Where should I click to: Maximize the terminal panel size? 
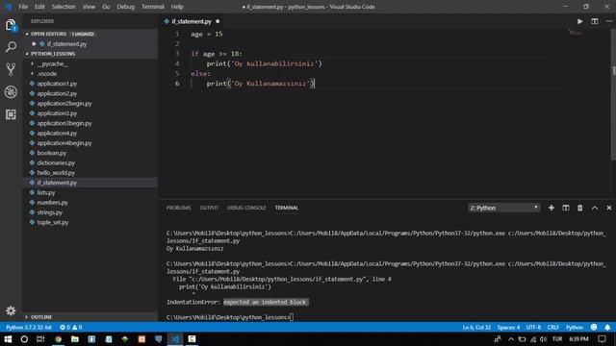coord(595,208)
